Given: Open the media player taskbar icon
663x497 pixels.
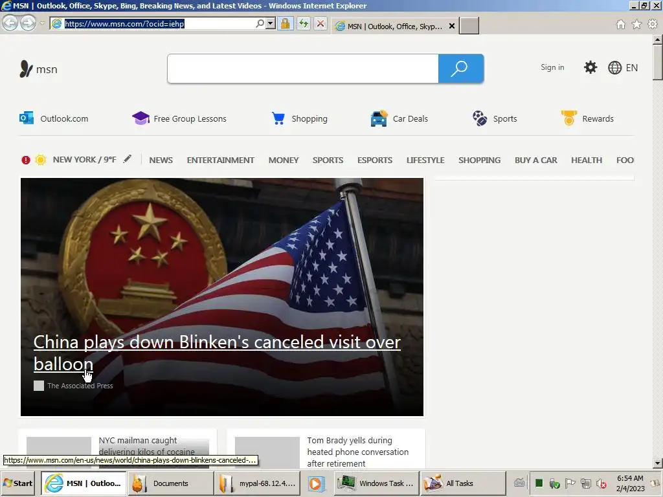Looking at the screenshot, I should pyautogui.click(x=316, y=483).
